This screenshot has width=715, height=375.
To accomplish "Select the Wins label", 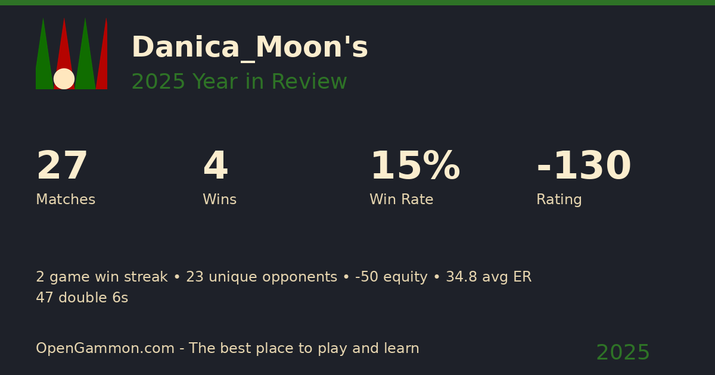I will [x=219, y=200].
